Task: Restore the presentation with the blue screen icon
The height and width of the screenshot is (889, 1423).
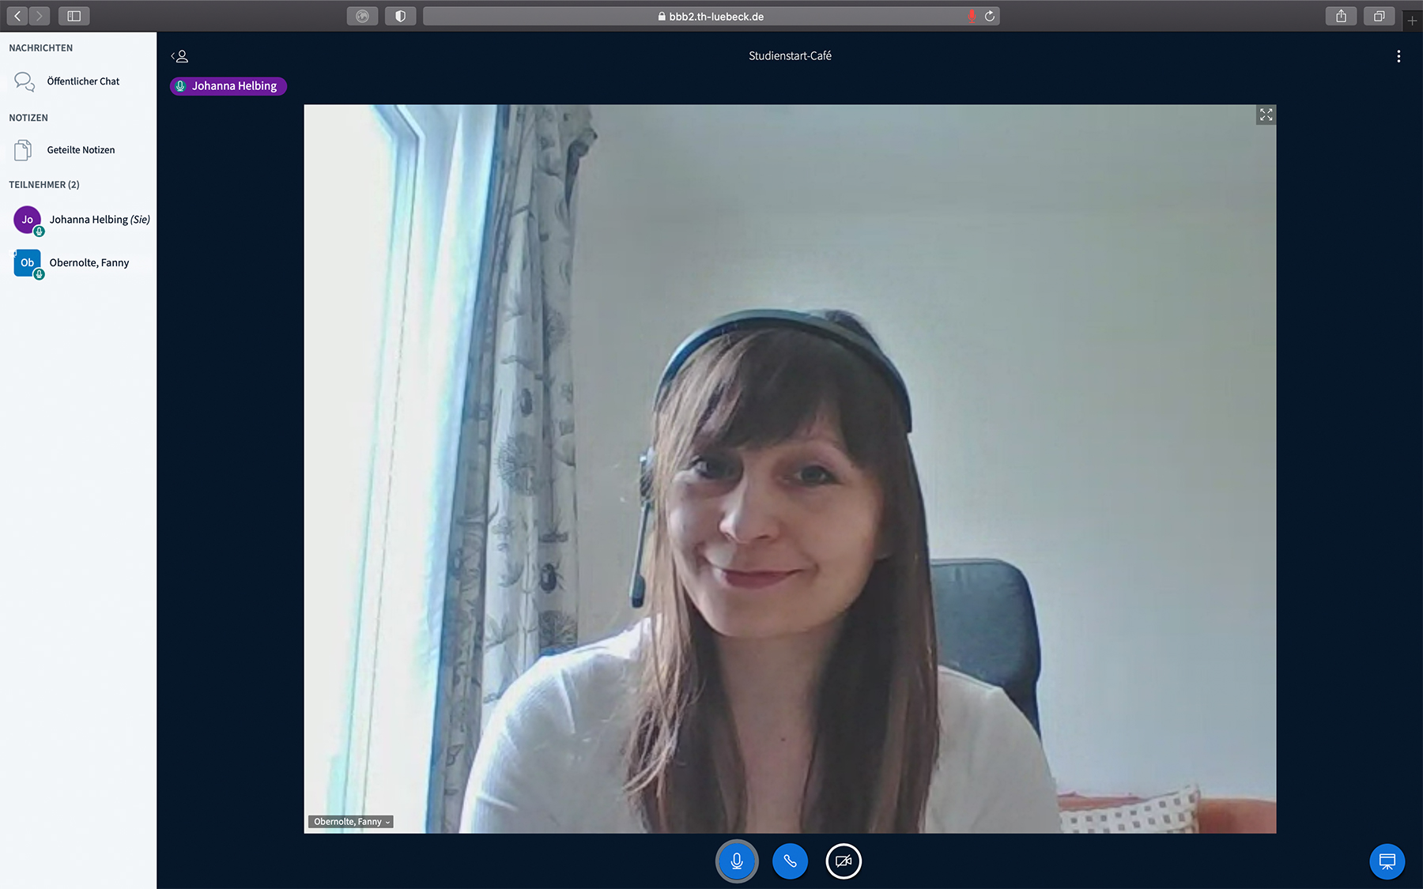Action: (x=1387, y=861)
